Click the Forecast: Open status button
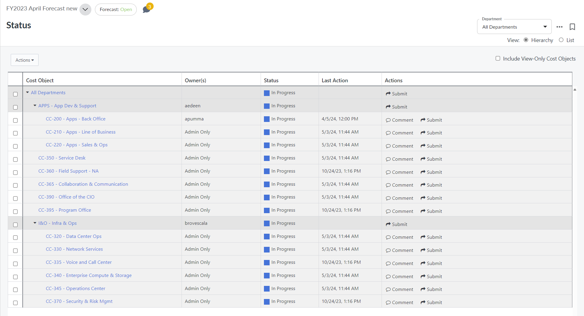Image resolution: width=584 pixels, height=316 pixels. [116, 10]
